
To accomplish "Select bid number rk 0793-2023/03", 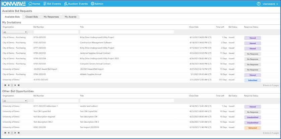I will (x=41, y=80).
